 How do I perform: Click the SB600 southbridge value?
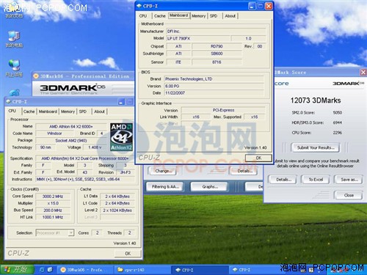(217, 54)
